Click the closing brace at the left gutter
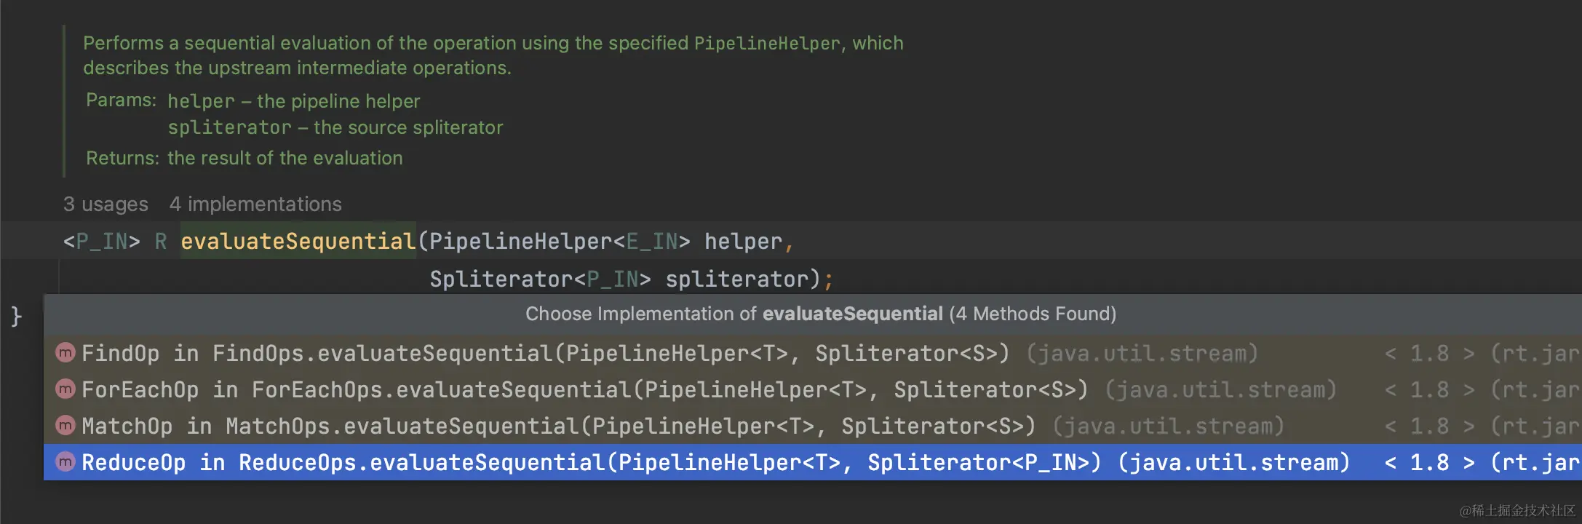Image resolution: width=1582 pixels, height=524 pixels. (17, 317)
